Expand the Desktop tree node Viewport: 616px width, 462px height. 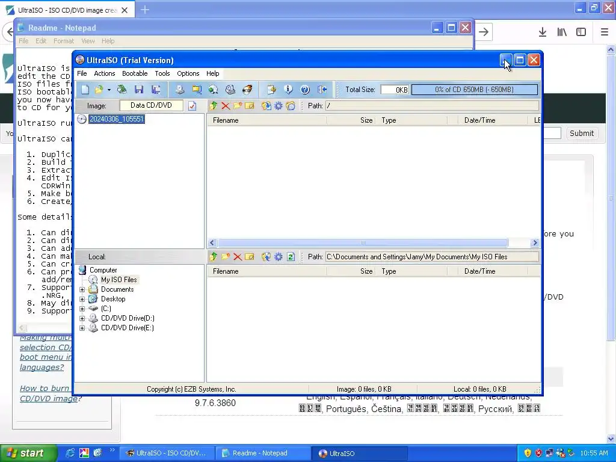[82, 300]
